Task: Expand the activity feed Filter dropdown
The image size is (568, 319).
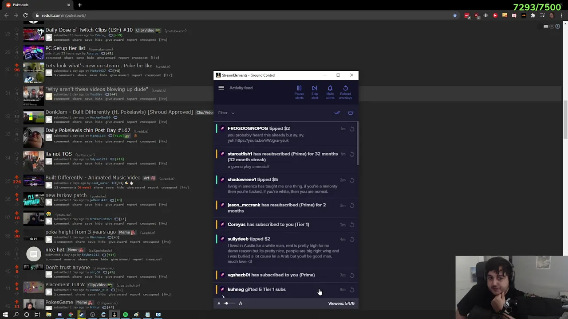Action: 226,113
